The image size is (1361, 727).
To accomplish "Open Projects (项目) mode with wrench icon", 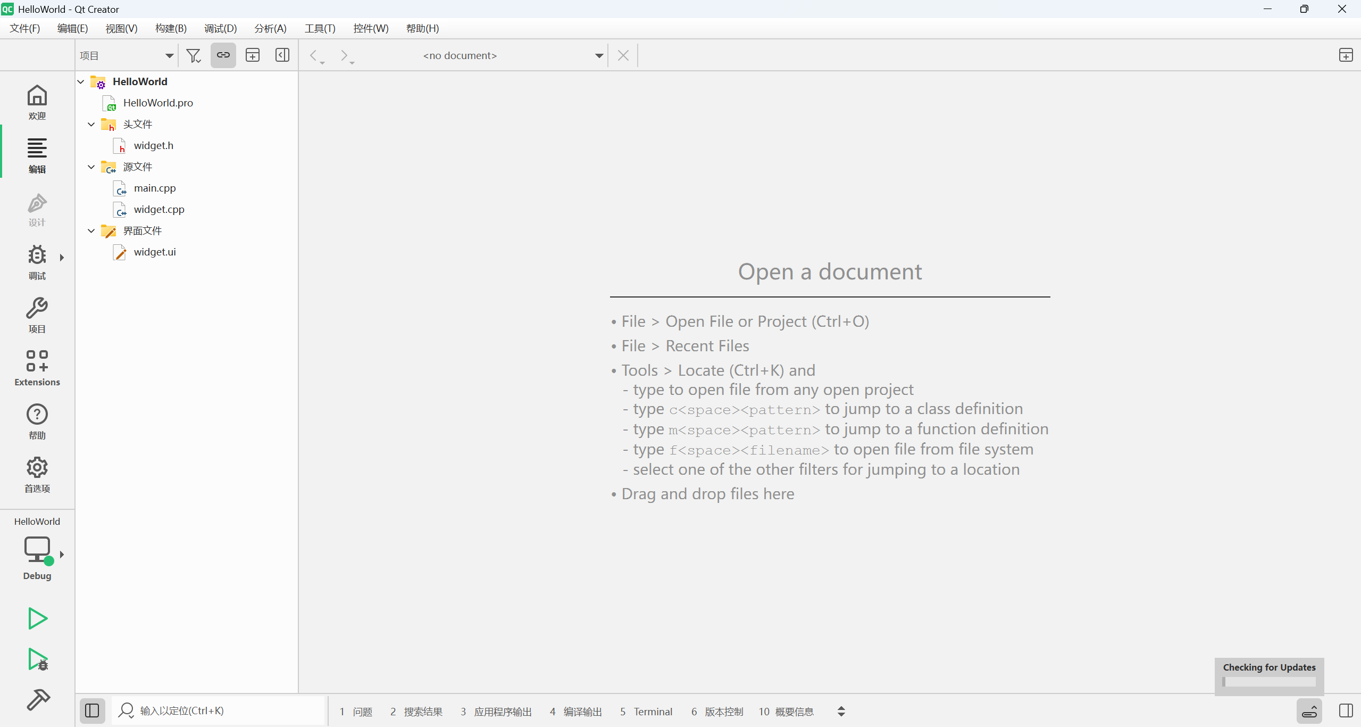I will click(37, 316).
